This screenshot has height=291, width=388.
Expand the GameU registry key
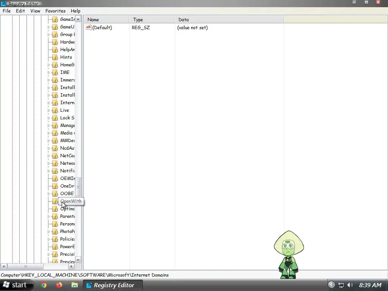48,27
